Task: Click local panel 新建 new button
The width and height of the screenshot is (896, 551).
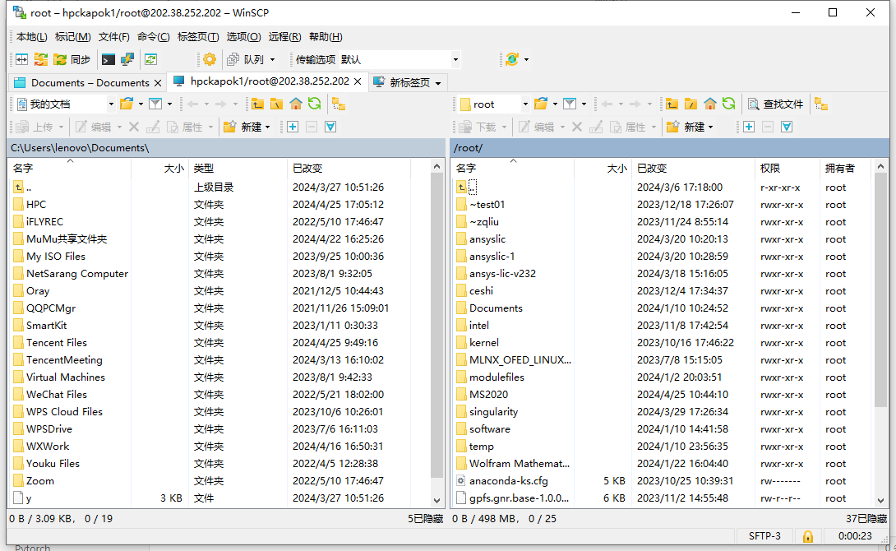Action: click(247, 127)
